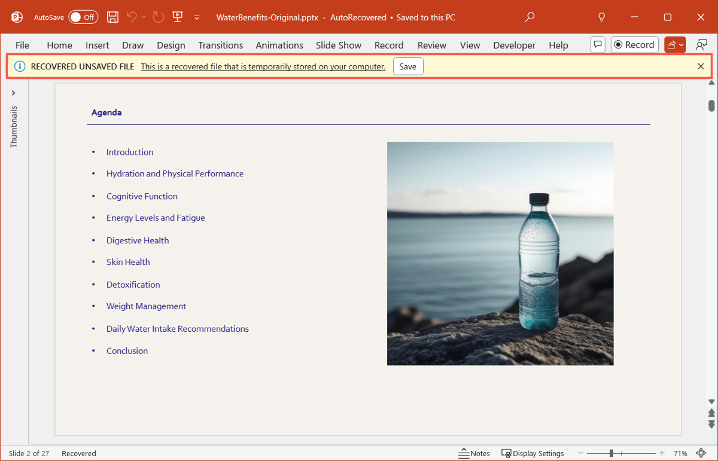Dismiss the Recovered Unsaved File message bar
Viewport: 718px width, 461px height.
[701, 66]
